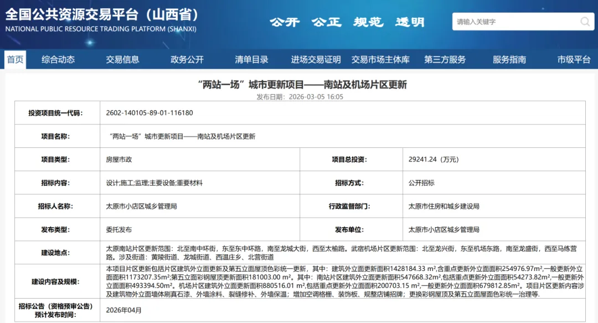Click the 发布单位 label cell
Screen dimensions: 598x323
pyautogui.click(x=351, y=229)
